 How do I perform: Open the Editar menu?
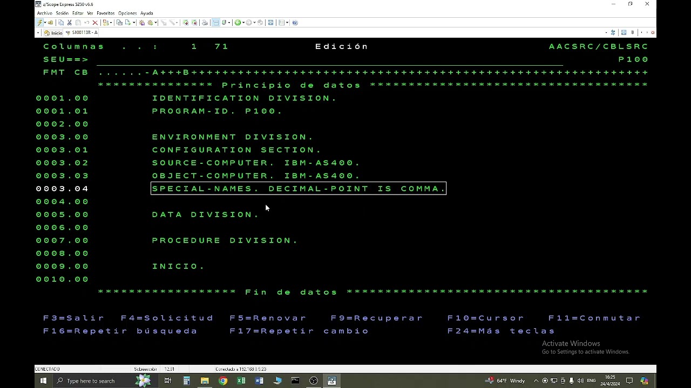click(x=78, y=13)
